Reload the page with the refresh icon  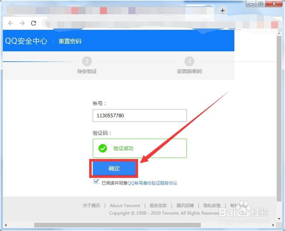pos(34,23)
